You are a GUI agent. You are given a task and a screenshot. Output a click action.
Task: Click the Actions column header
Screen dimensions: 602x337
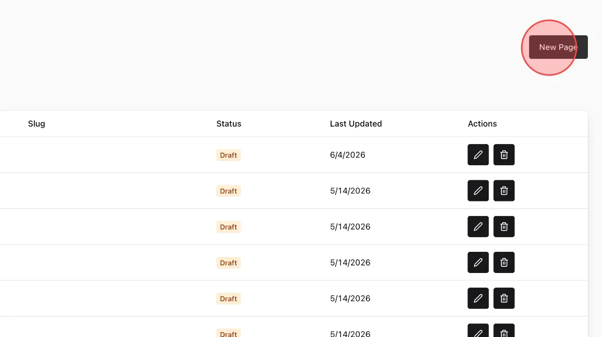pyautogui.click(x=482, y=124)
